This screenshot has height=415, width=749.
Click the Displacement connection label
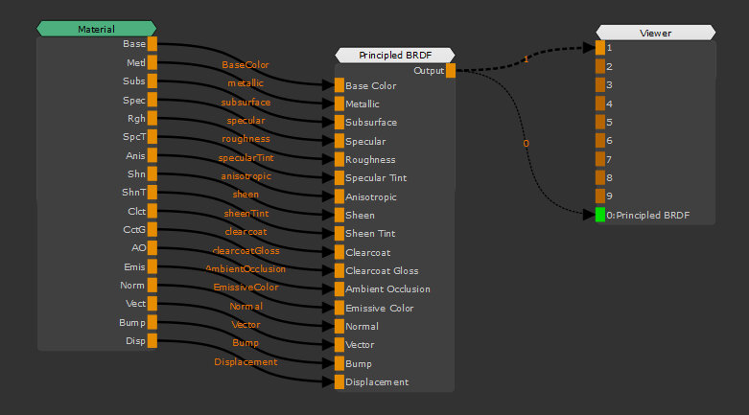click(246, 362)
